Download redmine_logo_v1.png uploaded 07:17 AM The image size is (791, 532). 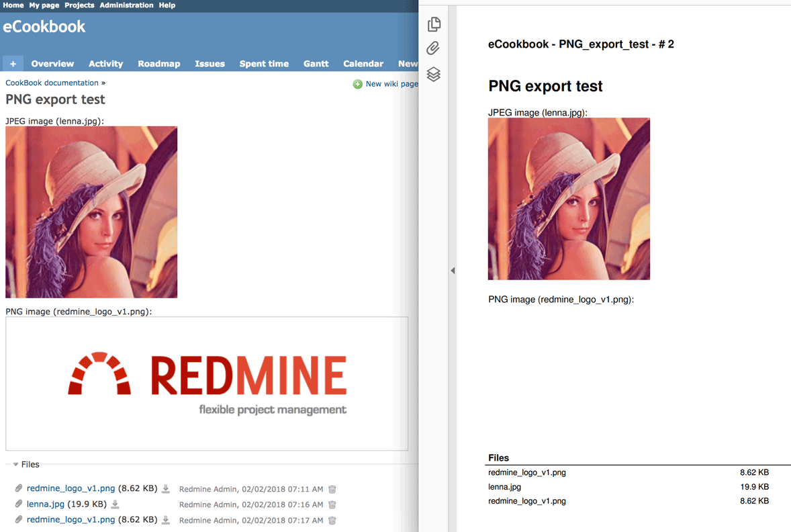point(165,520)
